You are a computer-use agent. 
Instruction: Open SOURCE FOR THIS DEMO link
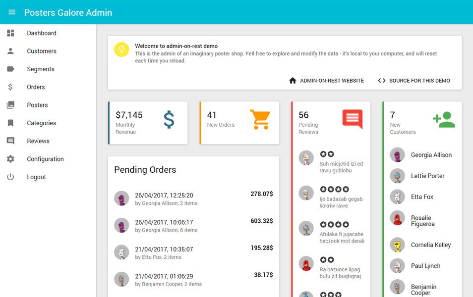(x=414, y=81)
